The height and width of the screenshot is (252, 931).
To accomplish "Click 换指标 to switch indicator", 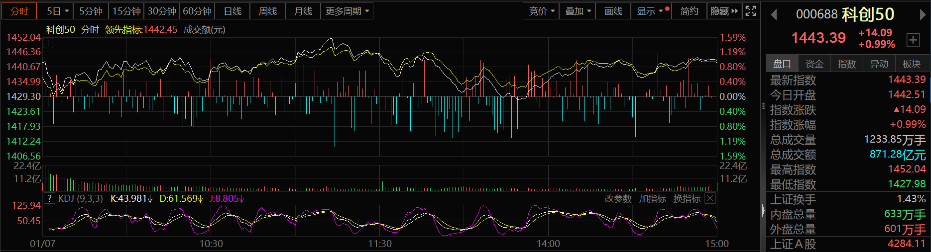I will (687, 199).
